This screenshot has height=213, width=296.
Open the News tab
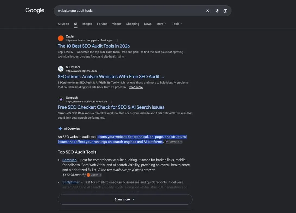148,24
